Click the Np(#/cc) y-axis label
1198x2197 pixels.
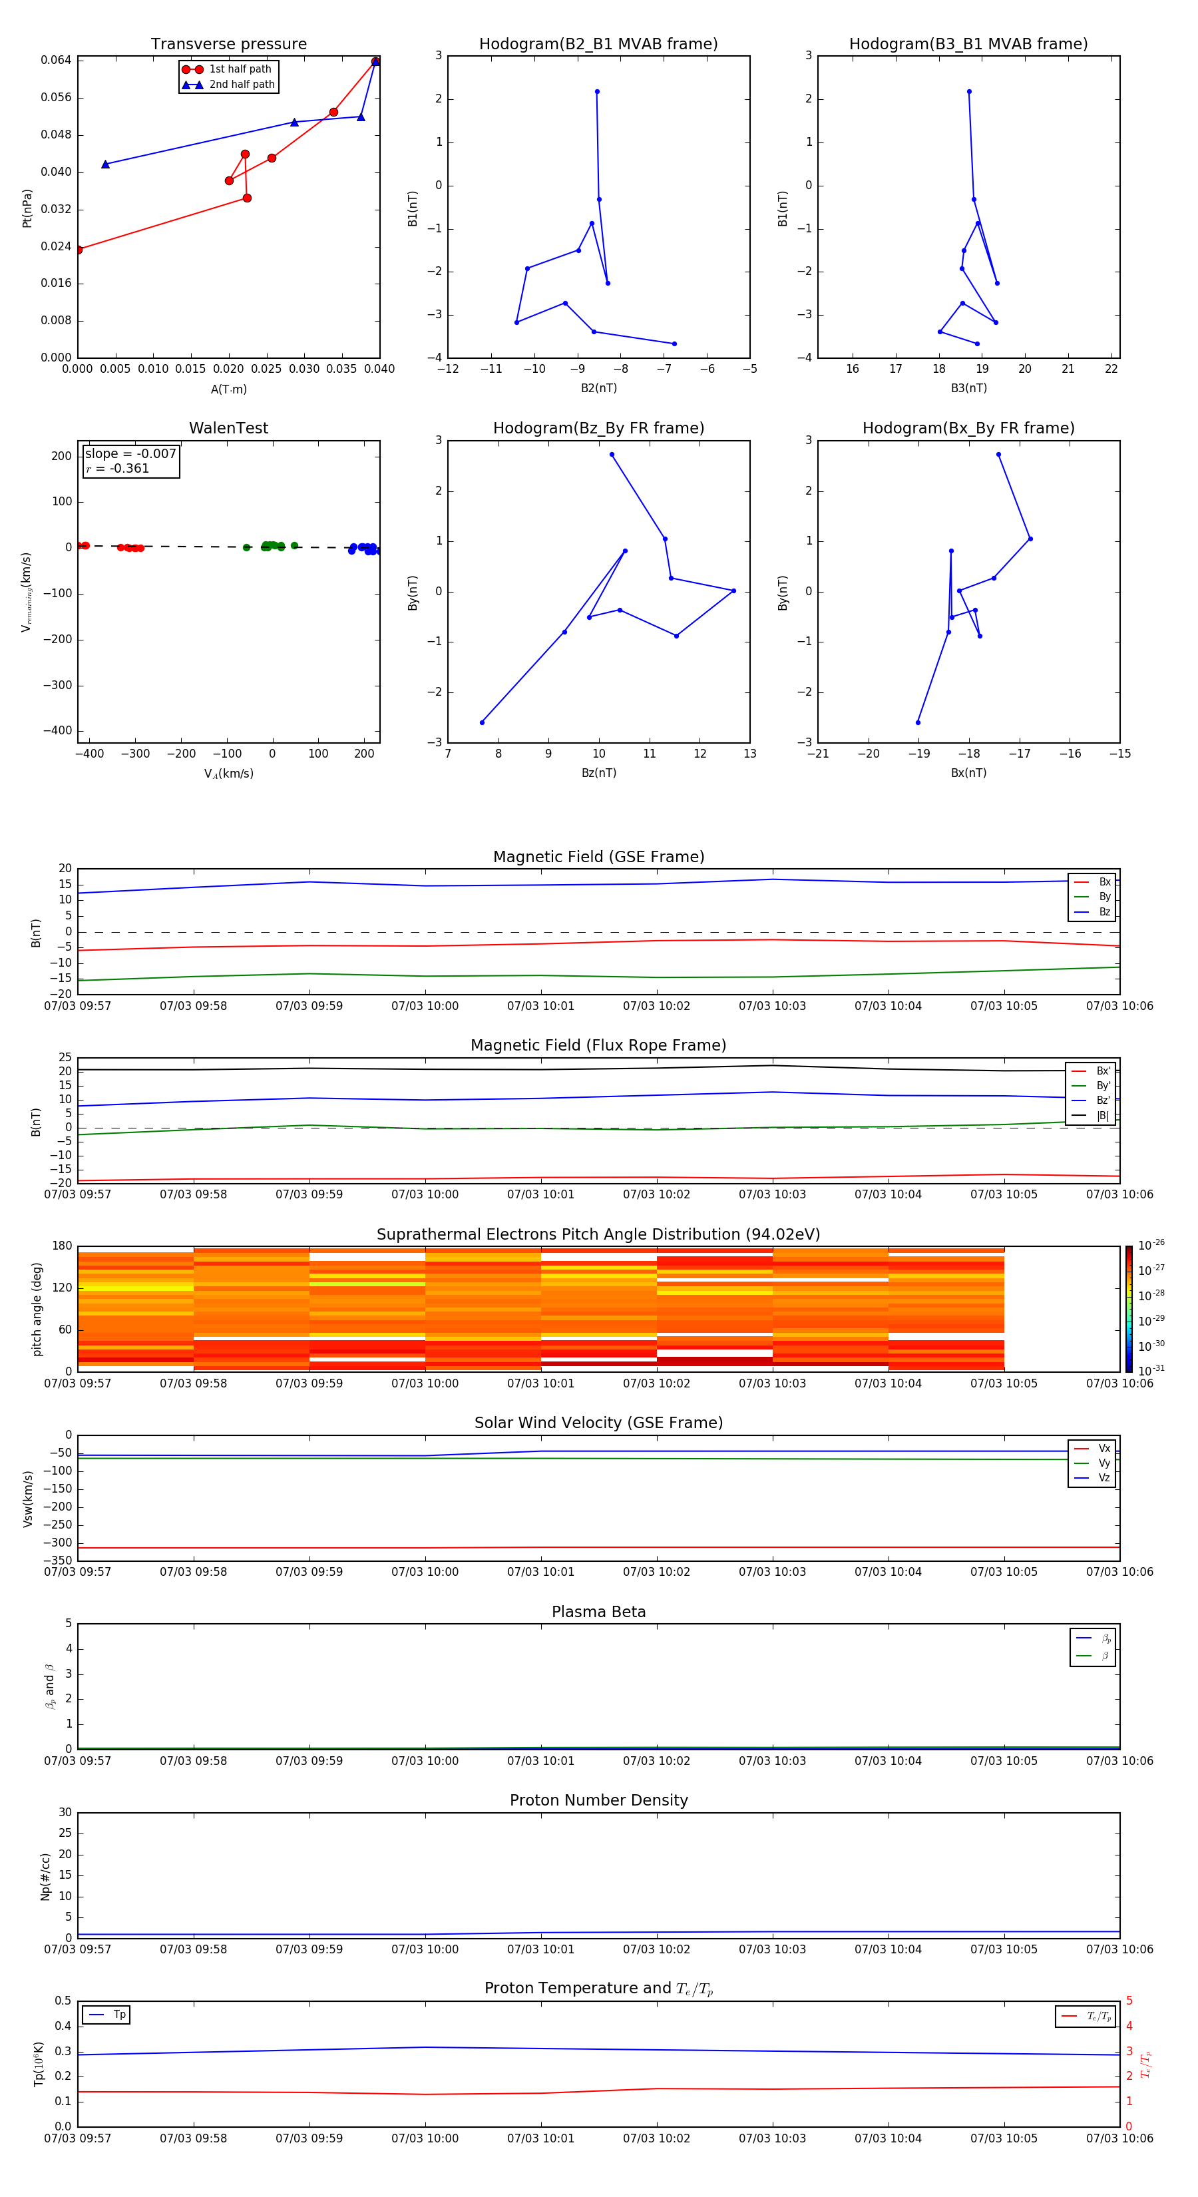(x=45, y=1875)
